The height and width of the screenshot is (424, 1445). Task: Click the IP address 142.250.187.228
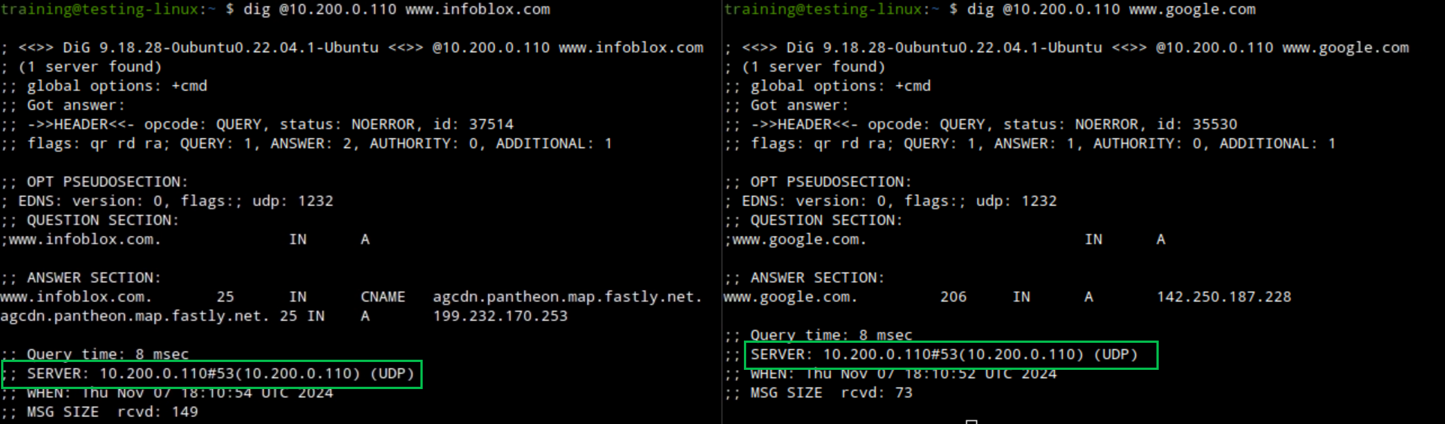(1224, 297)
